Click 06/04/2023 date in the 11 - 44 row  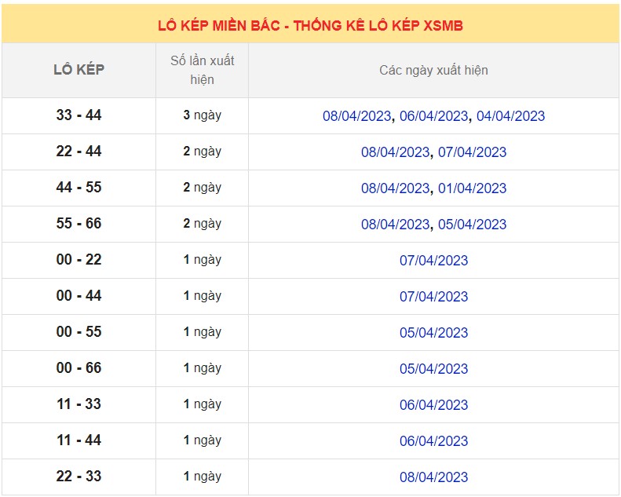(433, 441)
